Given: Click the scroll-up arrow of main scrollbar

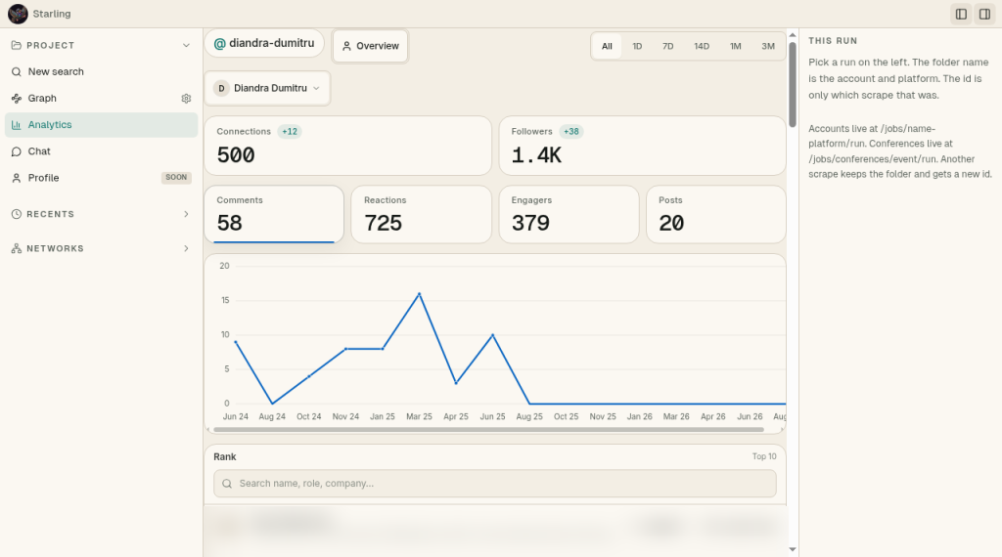Looking at the screenshot, I should [x=793, y=35].
